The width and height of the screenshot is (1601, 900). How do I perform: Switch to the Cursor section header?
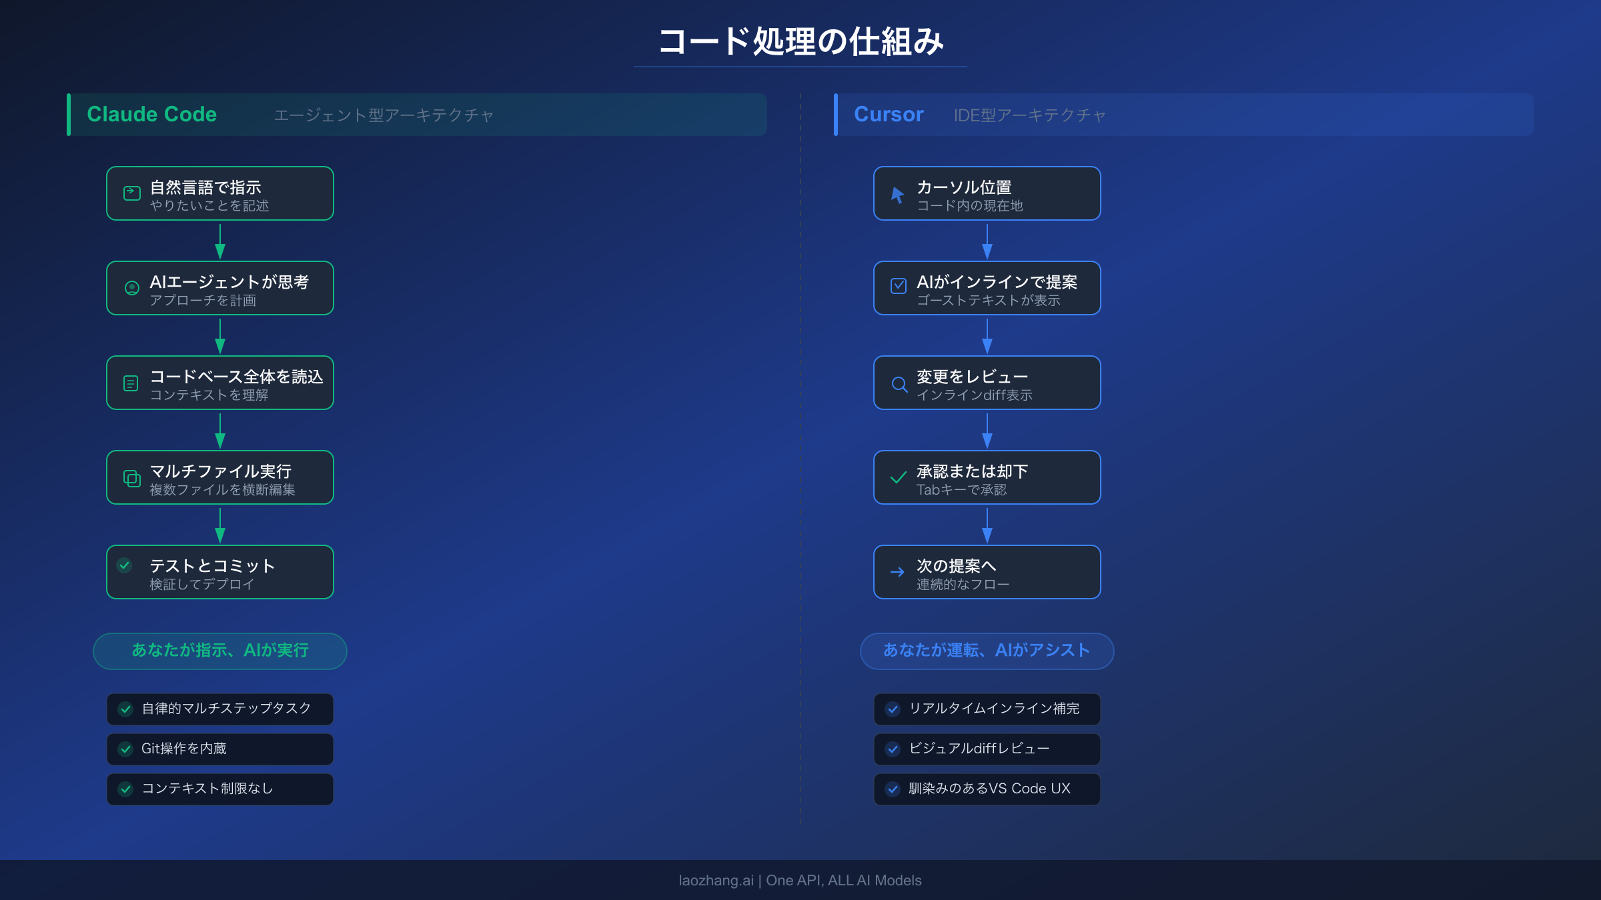tap(889, 114)
